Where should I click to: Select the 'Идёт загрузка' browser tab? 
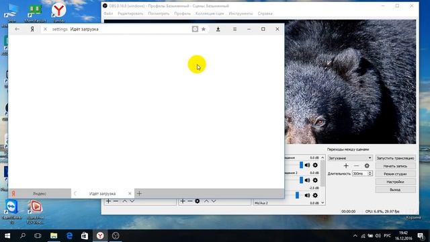click(102, 194)
